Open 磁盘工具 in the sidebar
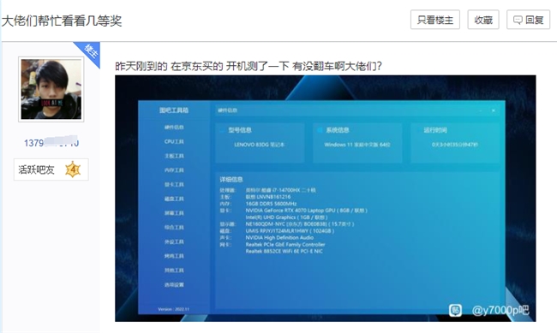Image resolution: width=557 pixels, height=333 pixels. [174, 199]
